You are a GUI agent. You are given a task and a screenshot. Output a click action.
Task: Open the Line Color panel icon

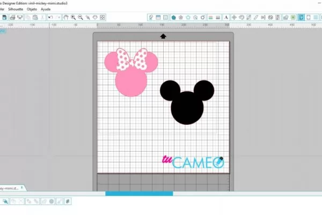click(x=210, y=18)
